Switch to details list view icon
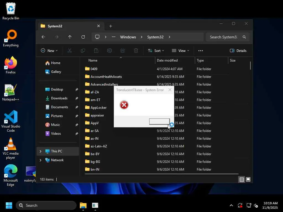The width and height of the screenshot is (283, 212). 242,179
